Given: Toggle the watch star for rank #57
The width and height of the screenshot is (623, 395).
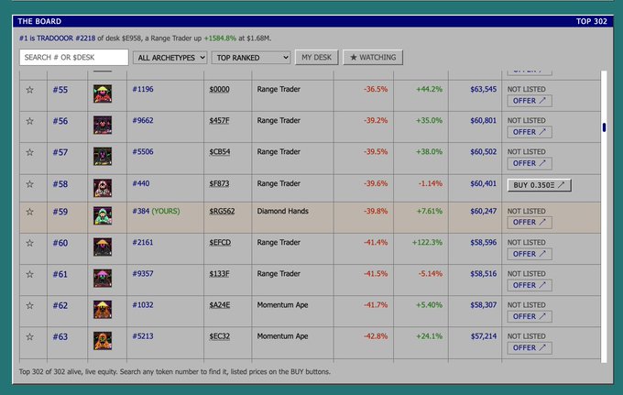Looking at the screenshot, I should coord(30,153).
